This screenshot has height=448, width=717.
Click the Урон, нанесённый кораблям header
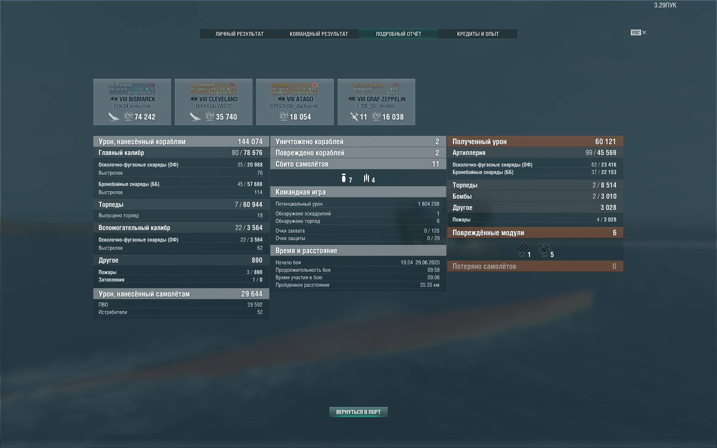tap(181, 141)
